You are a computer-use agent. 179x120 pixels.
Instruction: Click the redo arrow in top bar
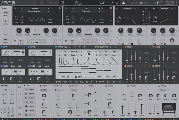point(55,3)
